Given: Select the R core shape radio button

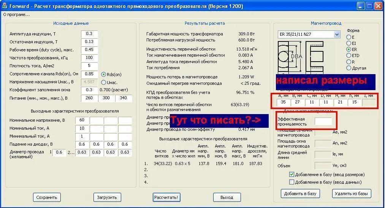Looking at the screenshot, I should click(x=349, y=62).
